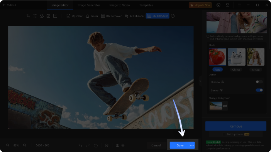Screen dimensions: 271x154
Task: Open the Adjust sliders tool
Action: point(35,16)
